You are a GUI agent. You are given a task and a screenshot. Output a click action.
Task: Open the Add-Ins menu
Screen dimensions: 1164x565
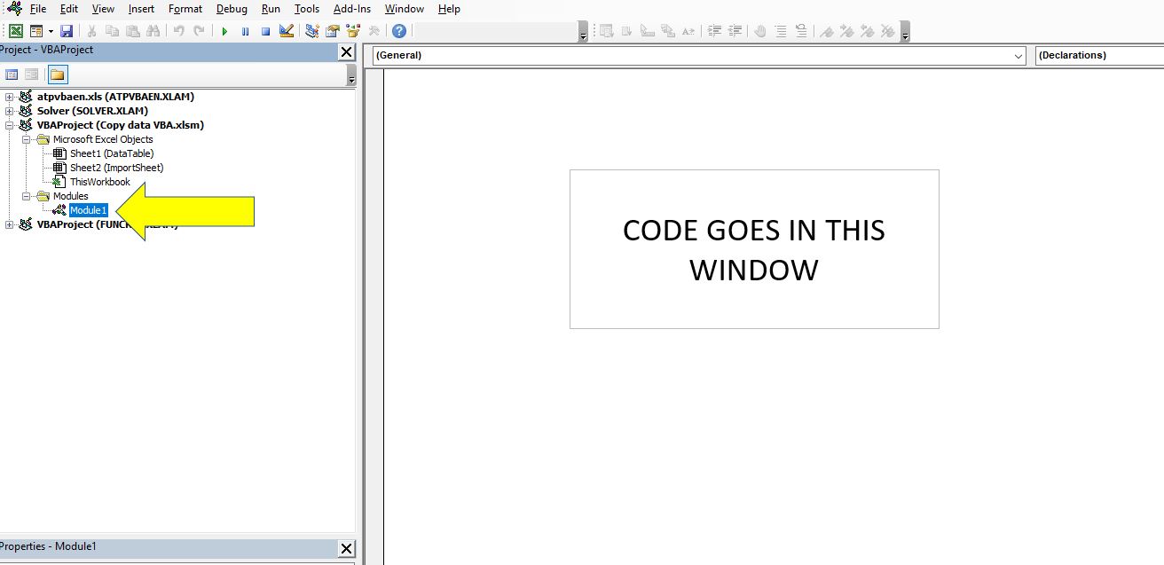click(x=351, y=9)
